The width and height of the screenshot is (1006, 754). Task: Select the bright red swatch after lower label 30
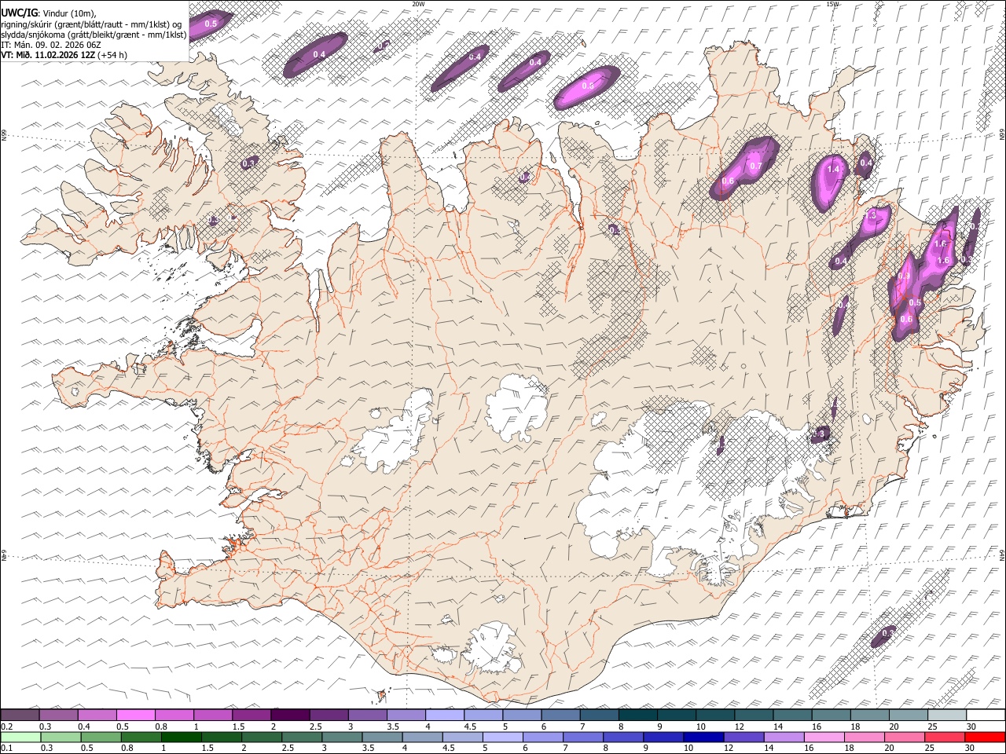tap(986, 737)
